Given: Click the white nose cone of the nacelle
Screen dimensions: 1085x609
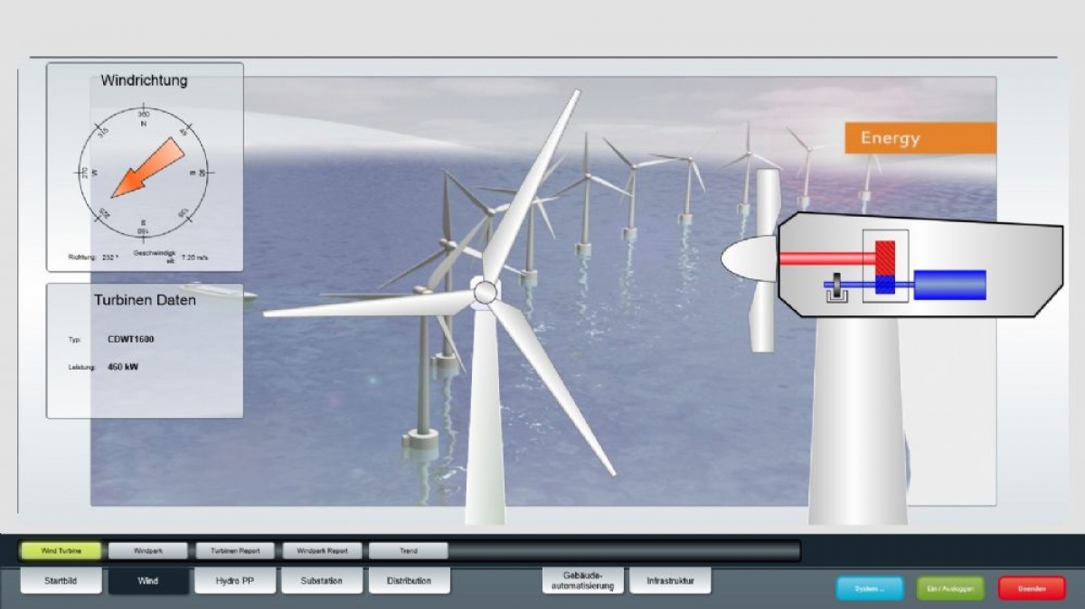Looking at the screenshot, I should tap(750, 259).
